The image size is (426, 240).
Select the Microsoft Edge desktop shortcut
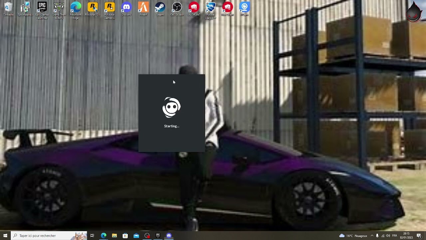pos(76,11)
